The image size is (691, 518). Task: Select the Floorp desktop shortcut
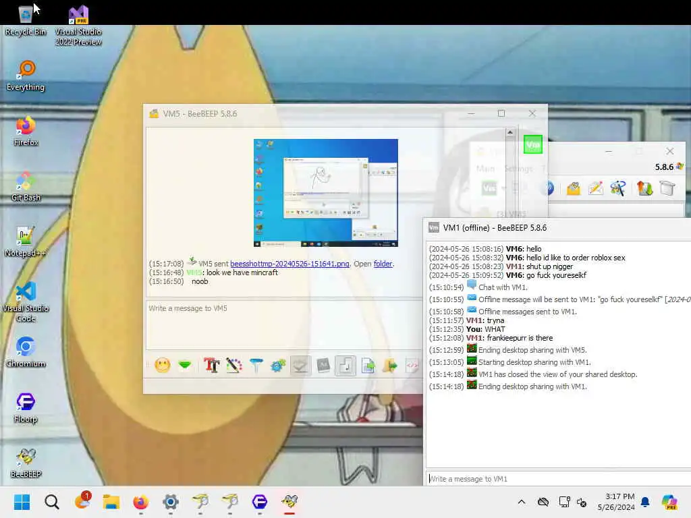click(x=26, y=408)
